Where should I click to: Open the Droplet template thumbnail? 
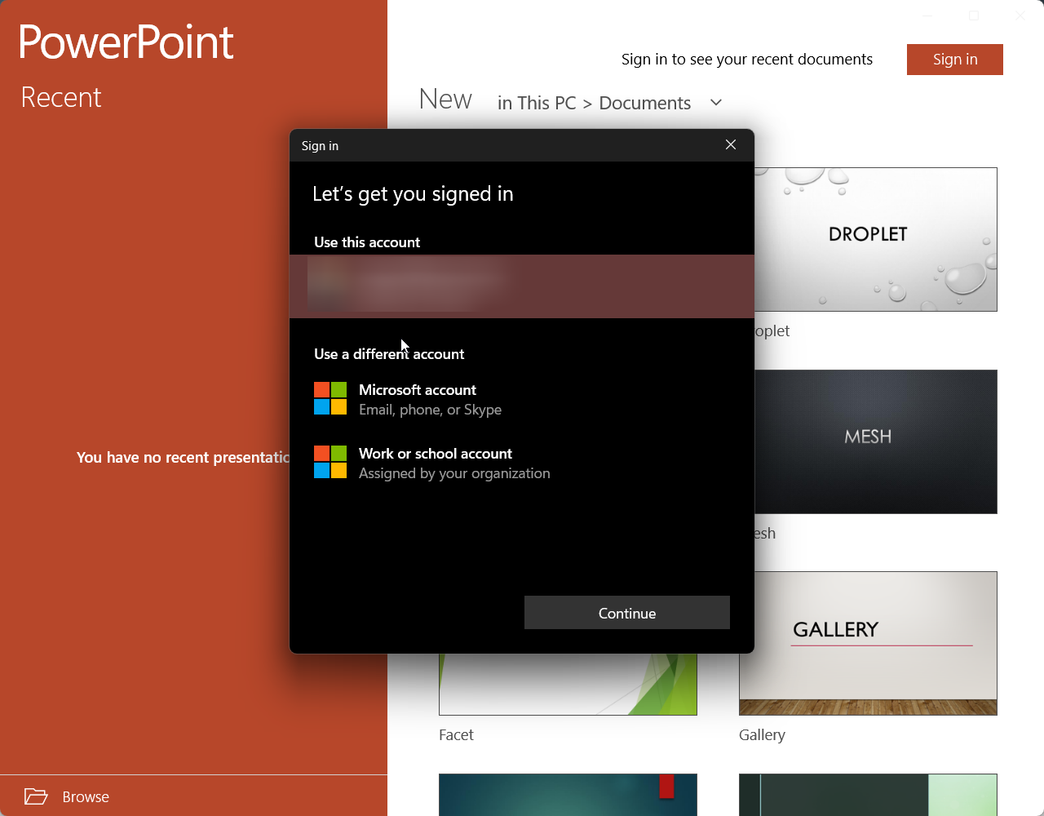tap(875, 239)
